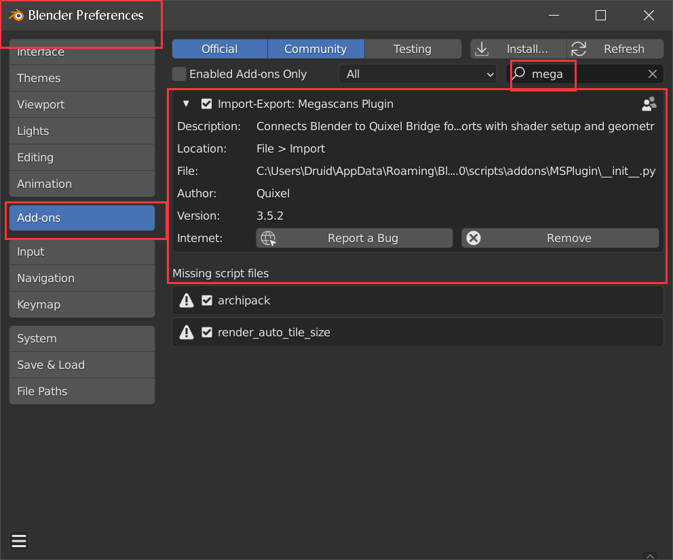This screenshot has height=560, width=673.
Task: Click the Refresh button
Action: pos(615,49)
